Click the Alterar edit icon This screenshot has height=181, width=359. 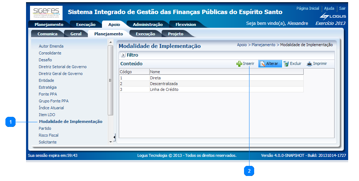[x=262, y=64]
